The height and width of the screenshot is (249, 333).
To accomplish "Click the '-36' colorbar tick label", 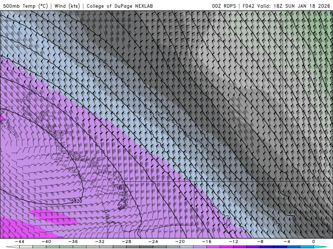I will pos(73,242).
